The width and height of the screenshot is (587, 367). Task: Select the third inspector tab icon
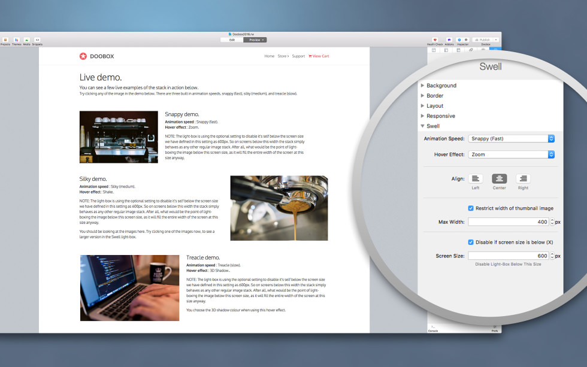(x=458, y=50)
